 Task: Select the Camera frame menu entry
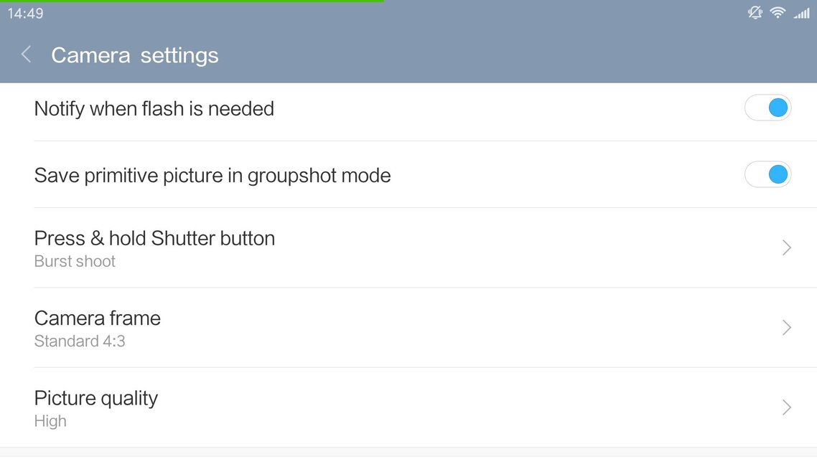coord(98,318)
